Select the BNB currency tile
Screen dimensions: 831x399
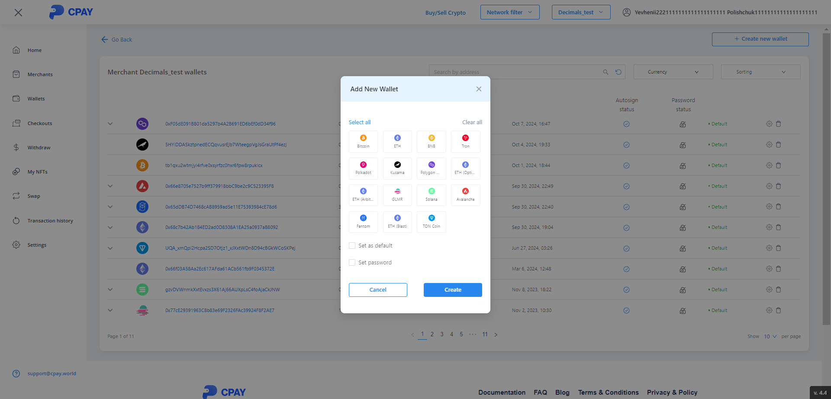pos(431,142)
